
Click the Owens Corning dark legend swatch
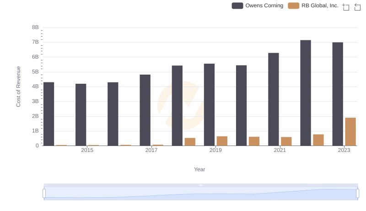pyautogui.click(x=237, y=5)
